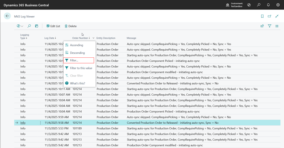Open the list layout options icon
This screenshot has height=148, width=284.
pyautogui.click(x=277, y=26)
